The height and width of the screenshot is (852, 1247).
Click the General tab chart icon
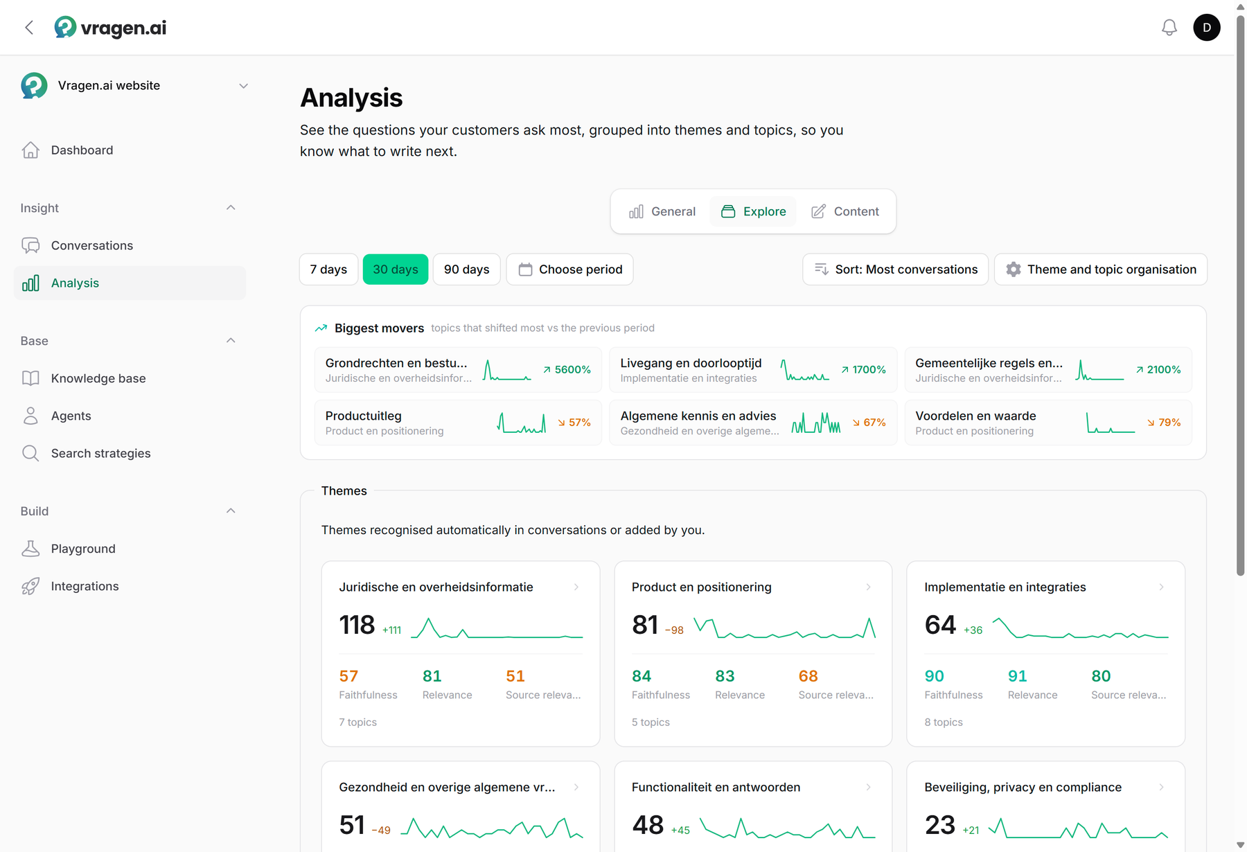coord(636,212)
